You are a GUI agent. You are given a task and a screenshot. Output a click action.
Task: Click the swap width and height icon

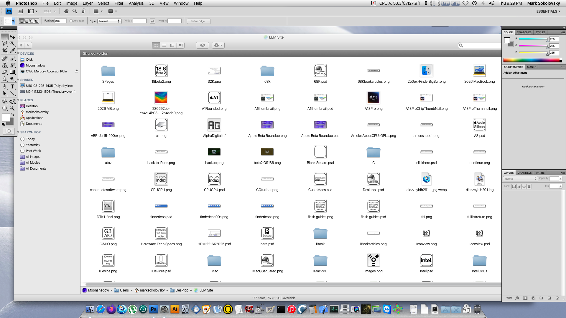tap(152, 21)
